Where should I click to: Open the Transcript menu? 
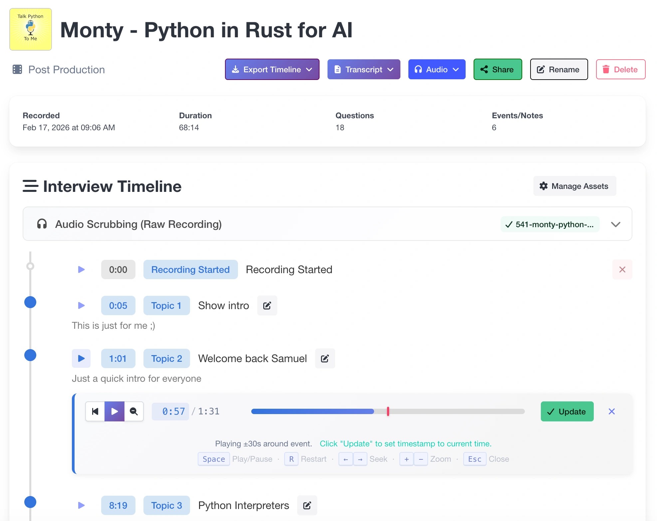click(363, 69)
